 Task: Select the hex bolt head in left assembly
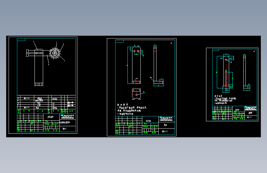tap(27, 53)
